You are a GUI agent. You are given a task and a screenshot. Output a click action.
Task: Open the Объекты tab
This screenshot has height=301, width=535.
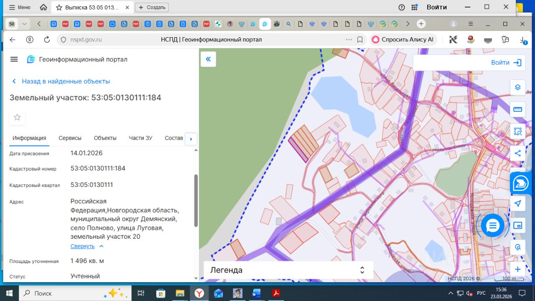click(x=105, y=138)
